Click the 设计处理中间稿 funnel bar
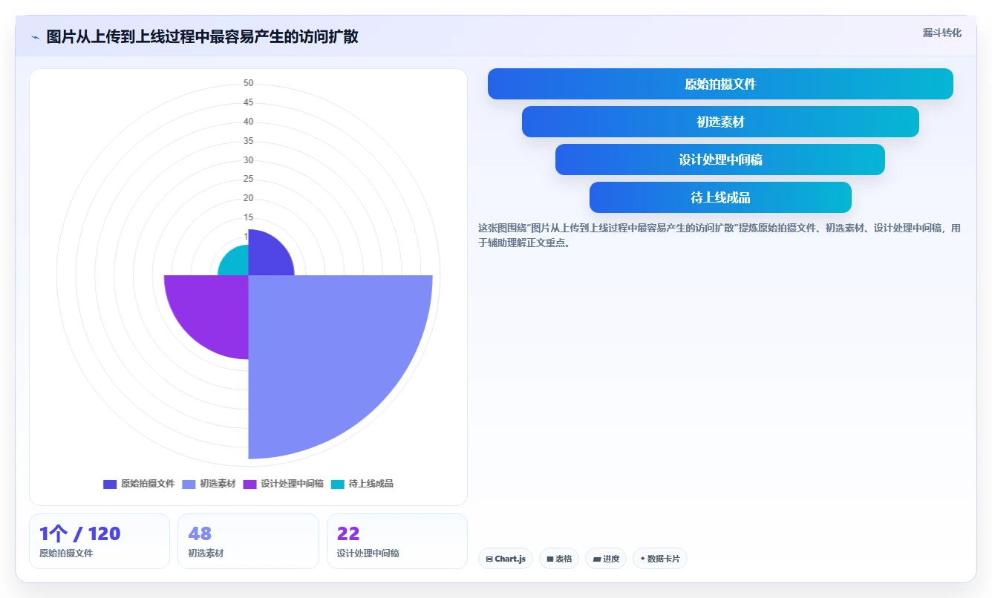992x598 pixels. pyautogui.click(x=720, y=160)
